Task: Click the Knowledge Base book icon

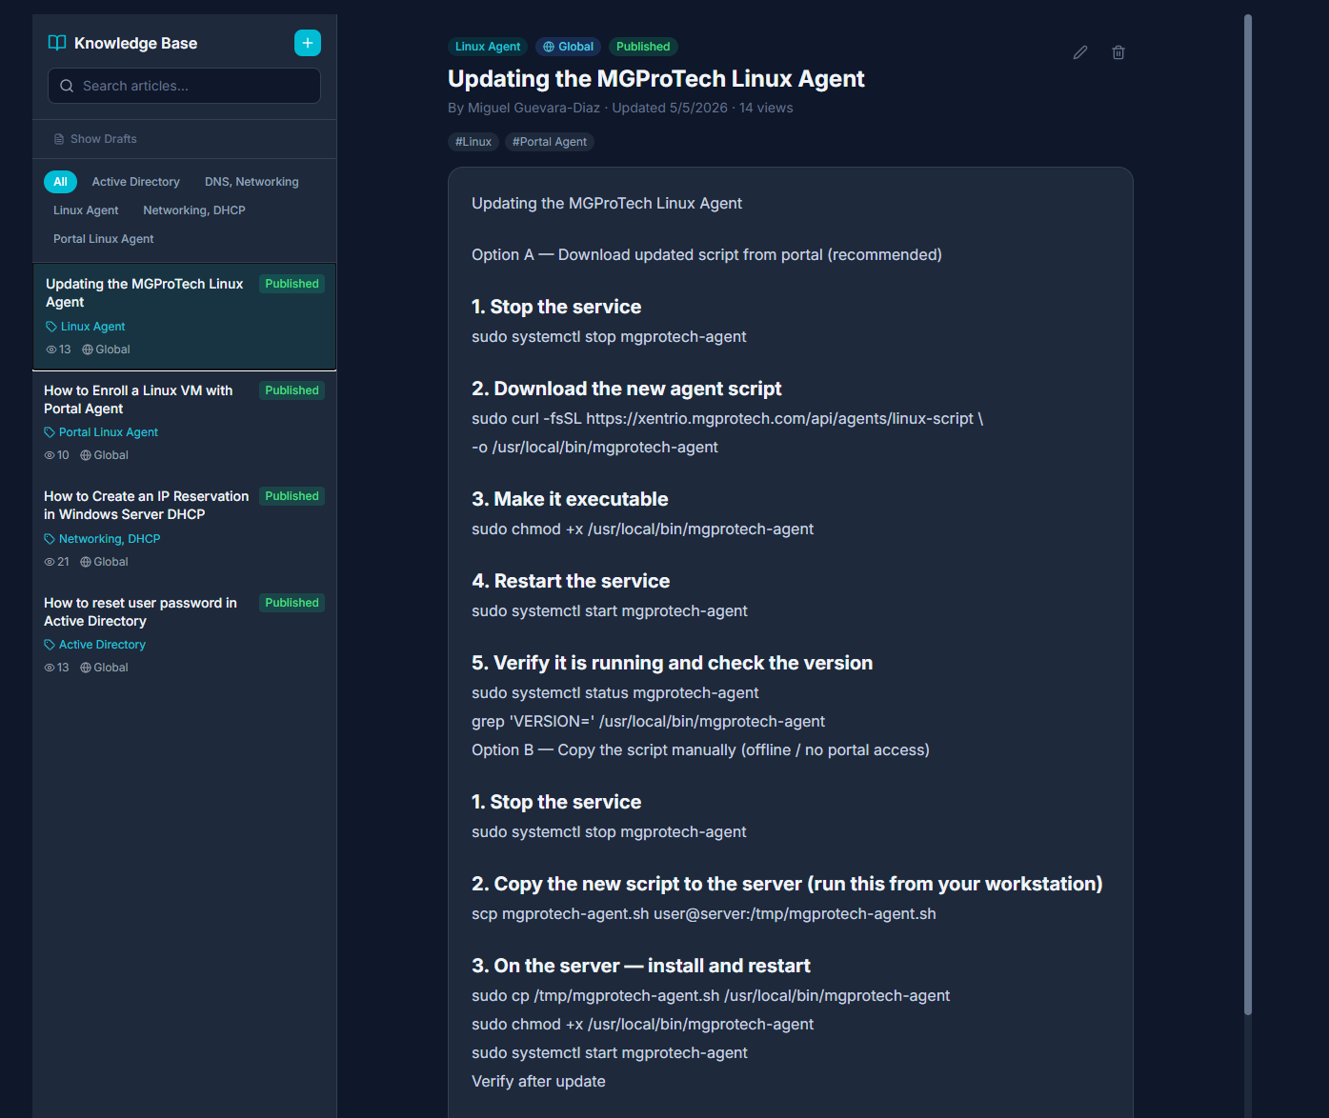Action: 57,43
